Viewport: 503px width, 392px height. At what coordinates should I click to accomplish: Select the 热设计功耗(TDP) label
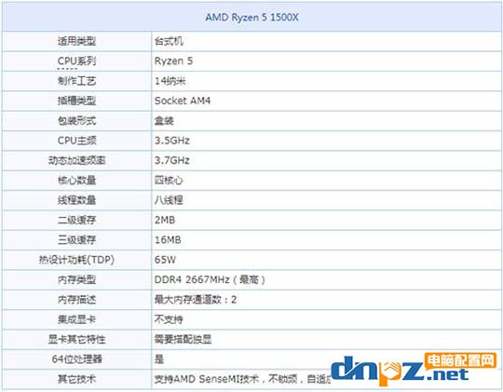[76, 260]
